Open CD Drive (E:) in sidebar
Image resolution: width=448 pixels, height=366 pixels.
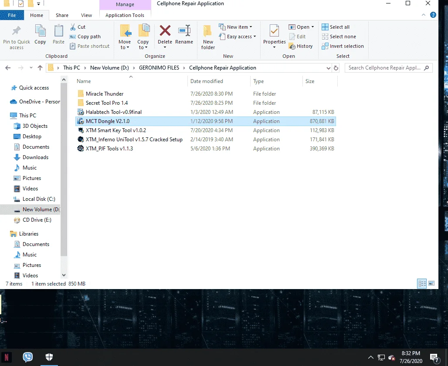click(37, 220)
